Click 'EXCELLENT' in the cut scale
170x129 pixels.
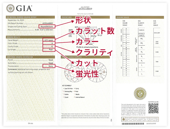click(157, 33)
